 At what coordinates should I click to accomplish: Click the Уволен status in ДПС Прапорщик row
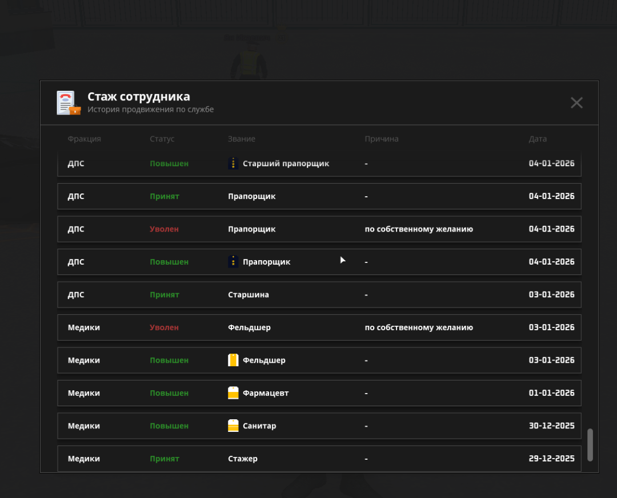(164, 229)
